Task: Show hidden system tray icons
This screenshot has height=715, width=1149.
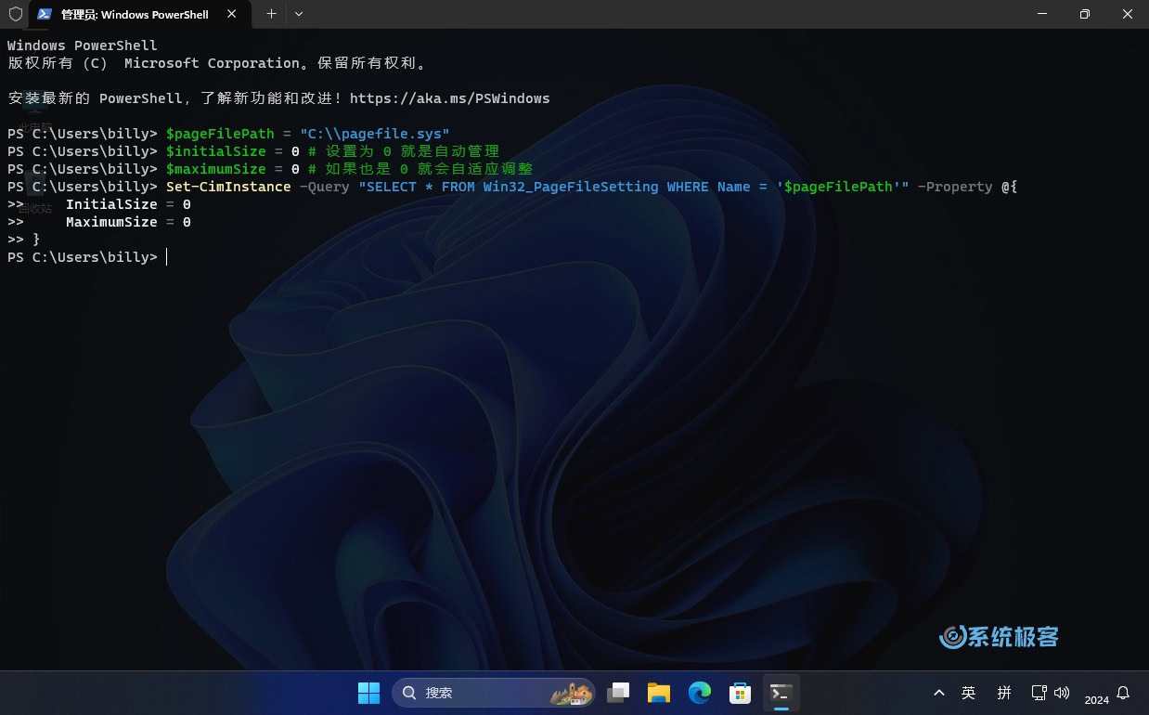Action: click(939, 693)
